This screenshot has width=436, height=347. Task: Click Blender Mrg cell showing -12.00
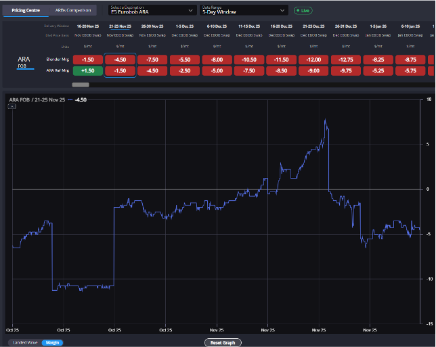click(x=313, y=60)
